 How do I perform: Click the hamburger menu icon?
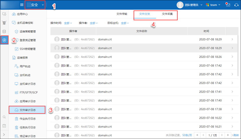tap(22, 5)
